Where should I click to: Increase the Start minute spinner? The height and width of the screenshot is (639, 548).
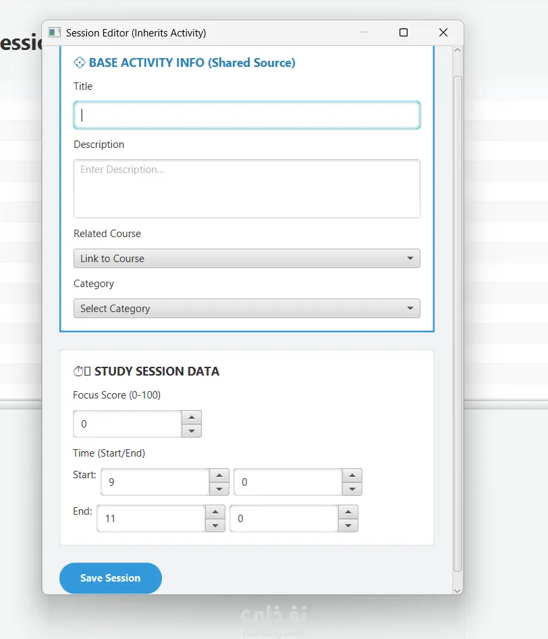352,475
